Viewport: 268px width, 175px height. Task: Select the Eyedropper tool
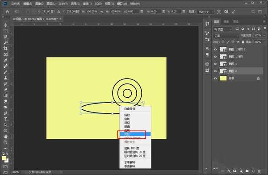[5, 60]
